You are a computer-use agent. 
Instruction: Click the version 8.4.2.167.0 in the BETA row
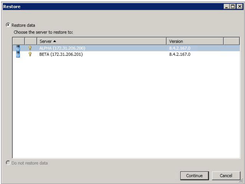pyautogui.click(x=180, y=55)
